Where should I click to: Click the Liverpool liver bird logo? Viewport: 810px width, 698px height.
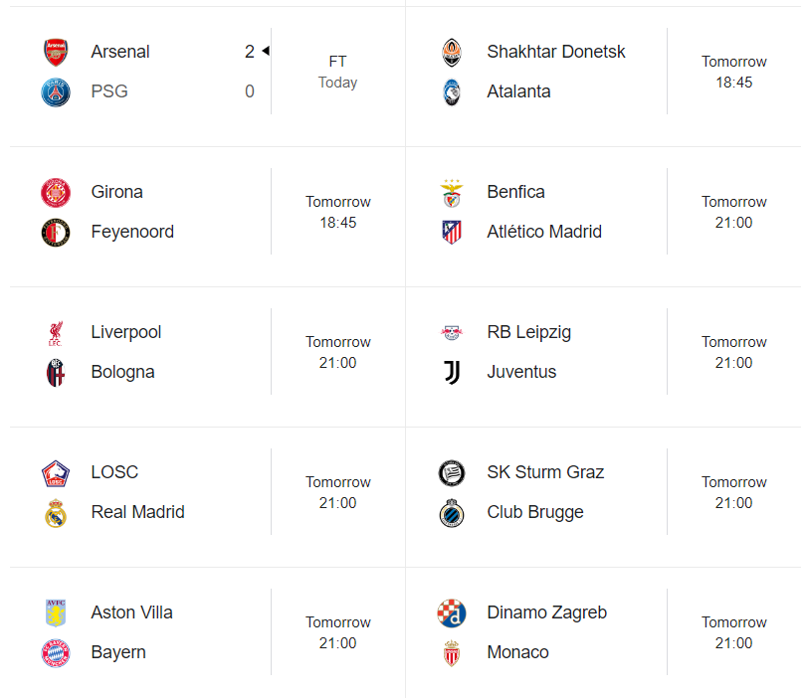tap(56, 333)
